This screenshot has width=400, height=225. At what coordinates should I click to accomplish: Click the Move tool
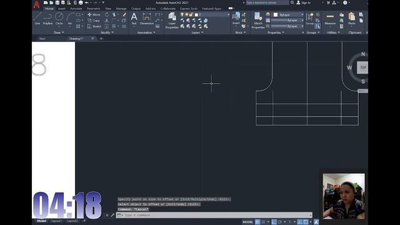click(x=94, y=14)
